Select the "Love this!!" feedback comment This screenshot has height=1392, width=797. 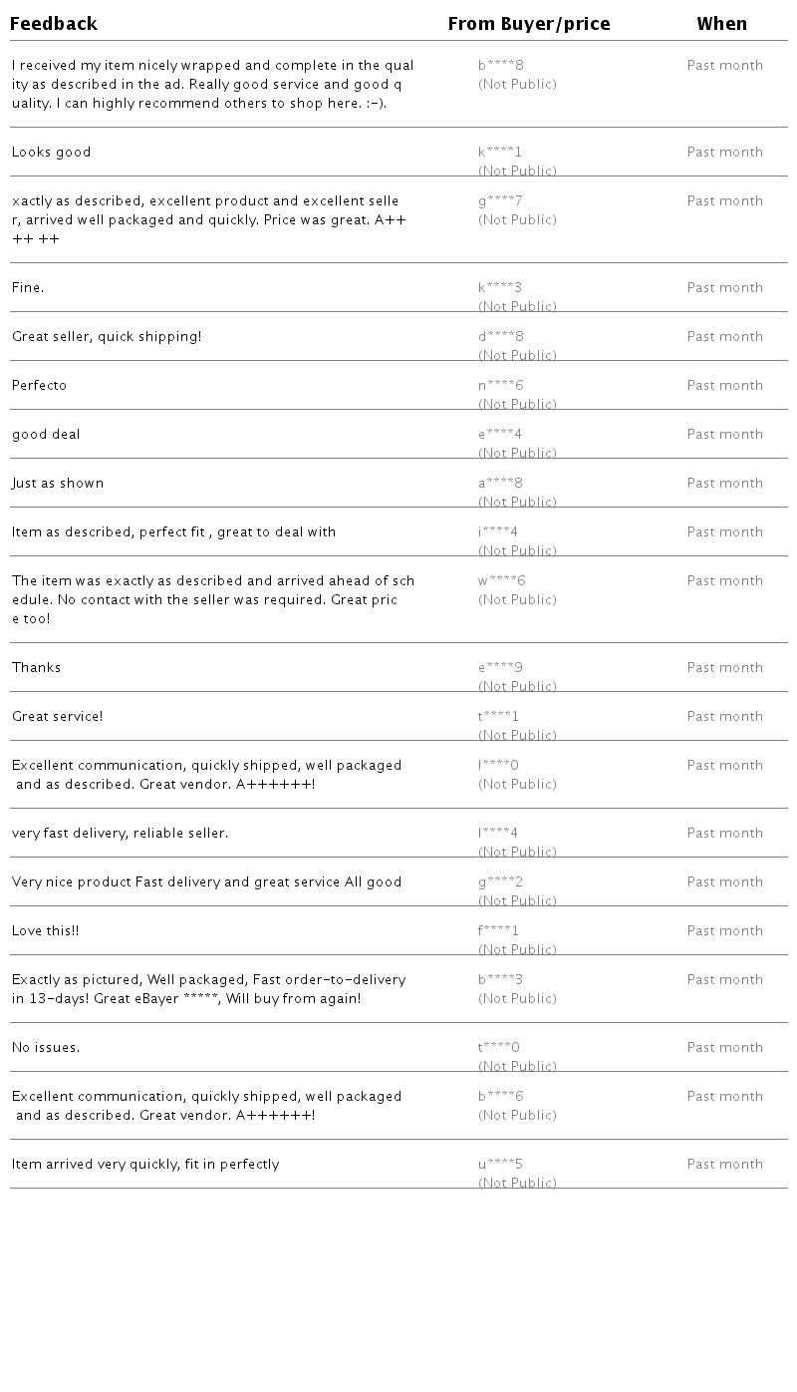[x=46, y=931]
